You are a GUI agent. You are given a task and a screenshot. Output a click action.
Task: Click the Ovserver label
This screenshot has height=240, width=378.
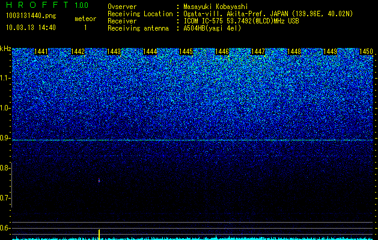[122, 7]
